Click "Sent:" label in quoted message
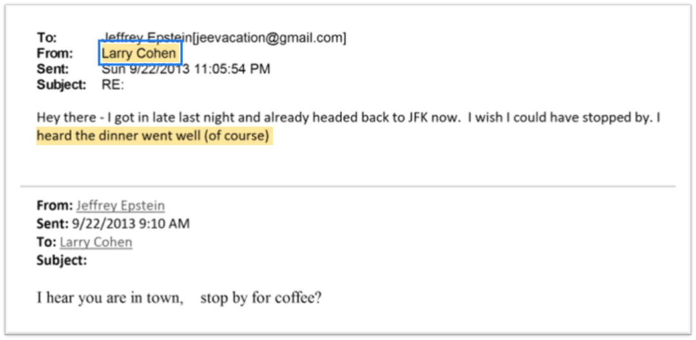Screen dimensions: 696x340 pyautogui.click(x=52, y=224)
